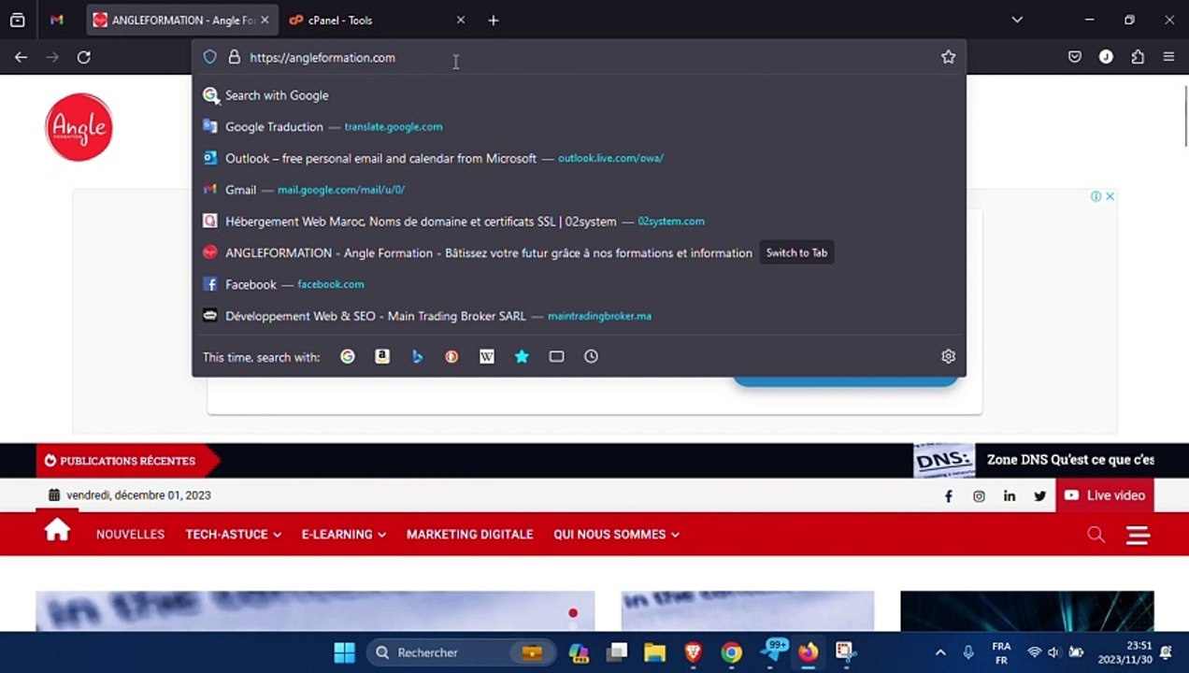This screenshot has width=1189, height=673.
Task: Open Brave browser from taskbar
Action: click(x=693, y=652)
